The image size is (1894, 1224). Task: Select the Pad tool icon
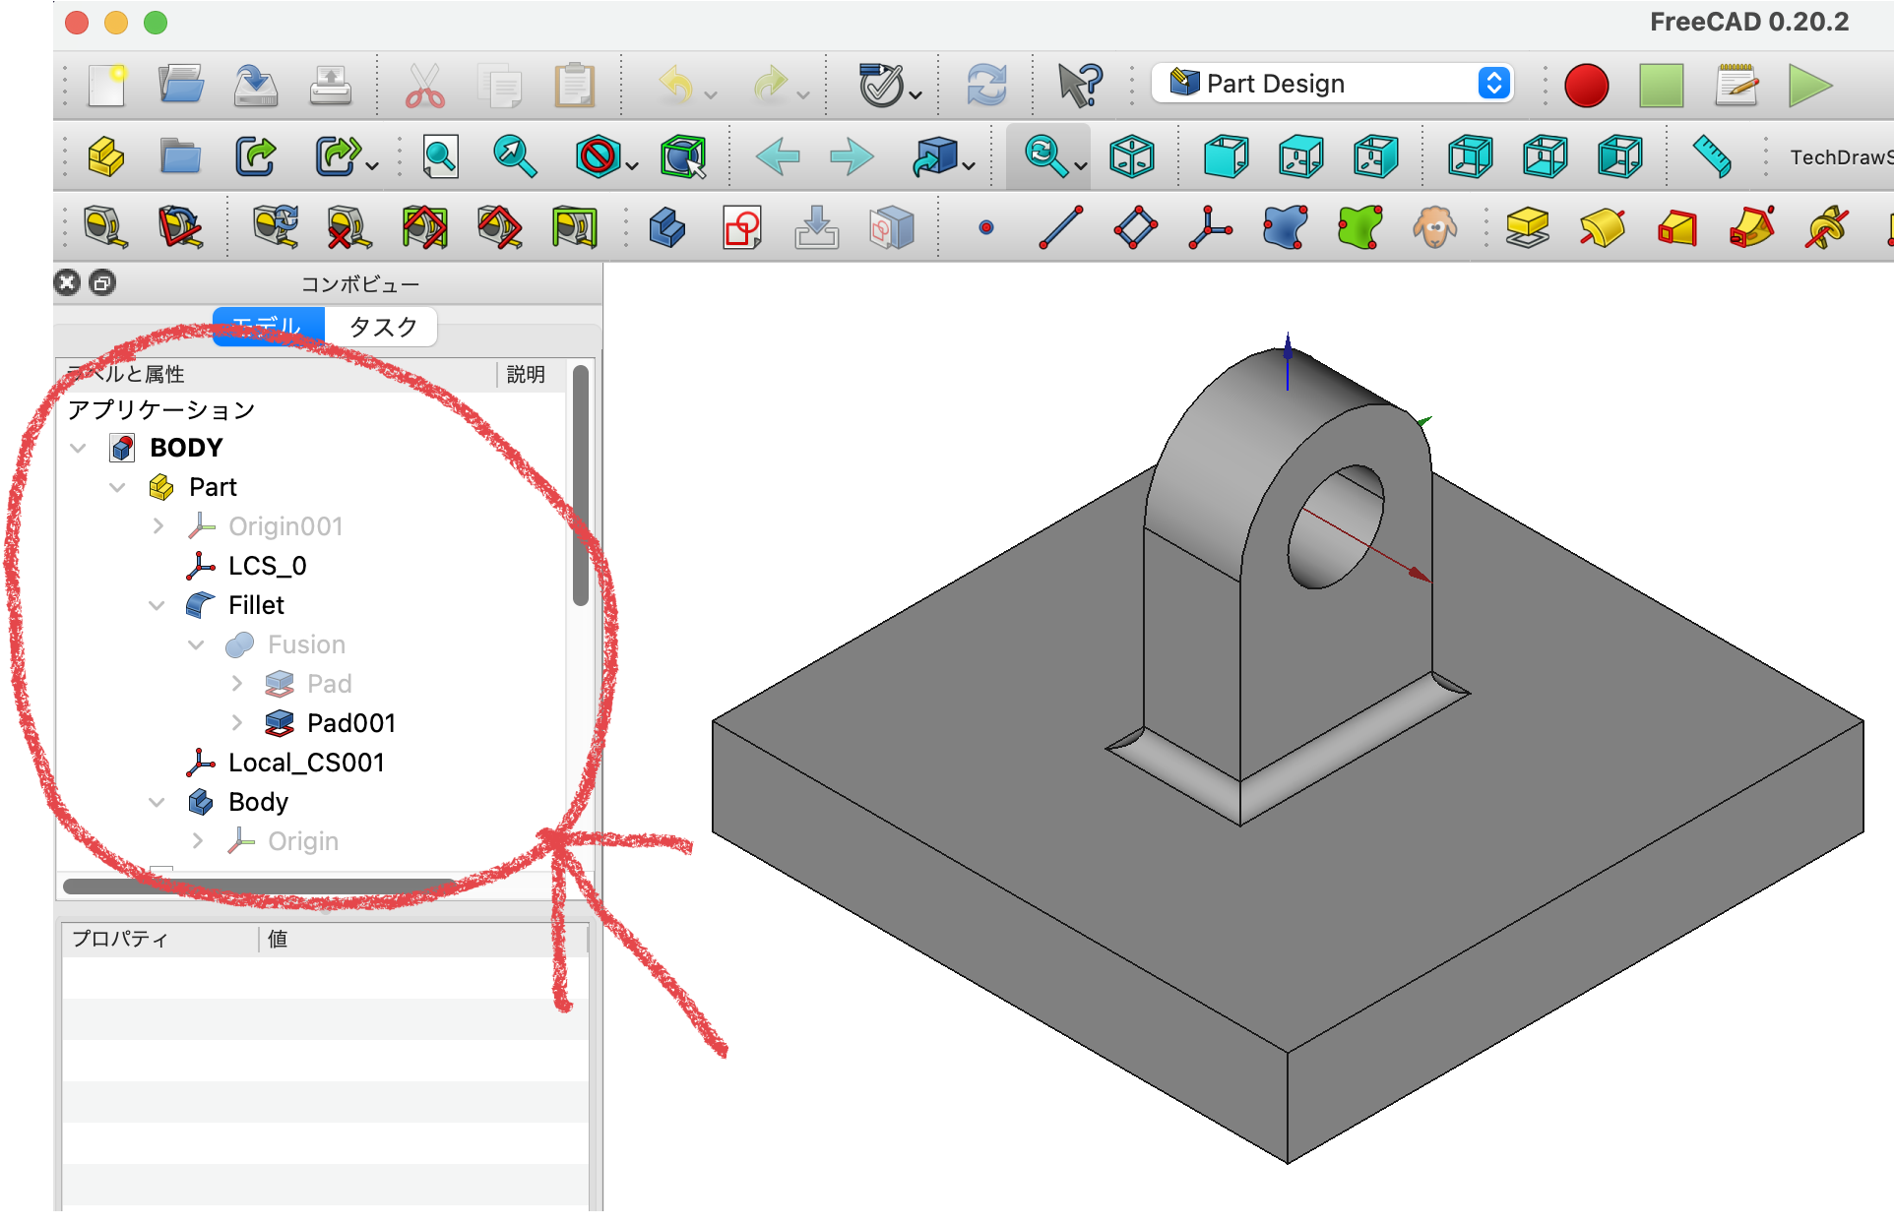(1527, 228)
